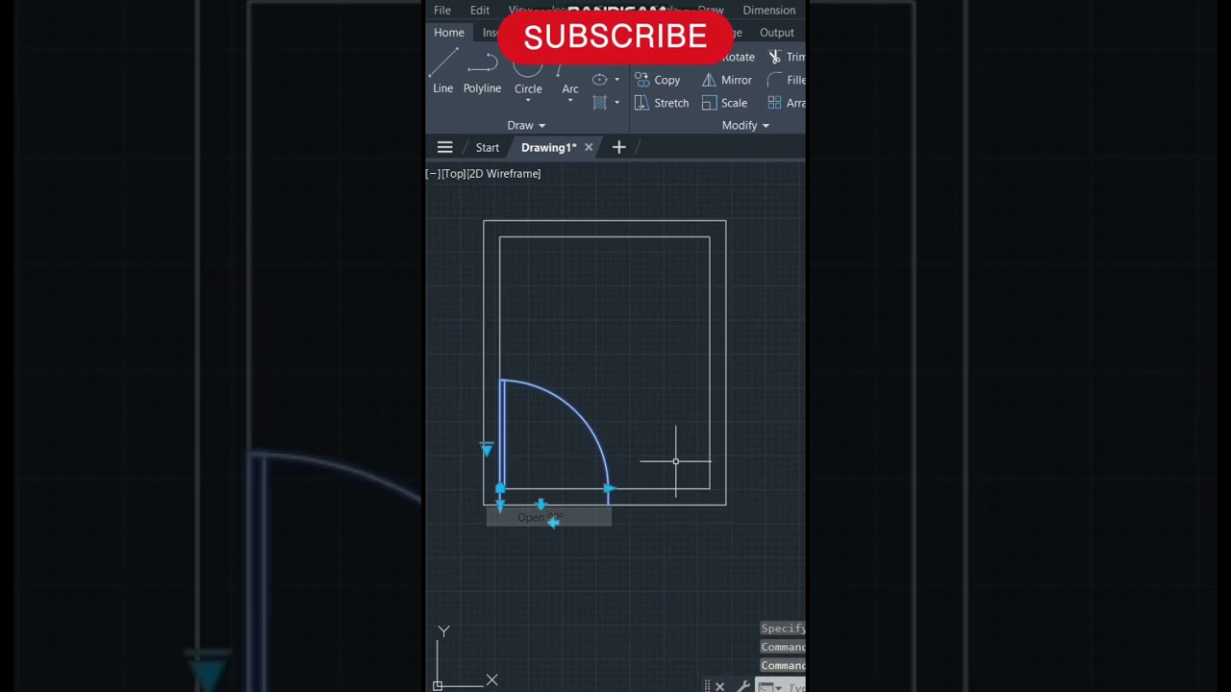Expand the Ellipse options arrow
1231x692 pixels.
(616, 80)
